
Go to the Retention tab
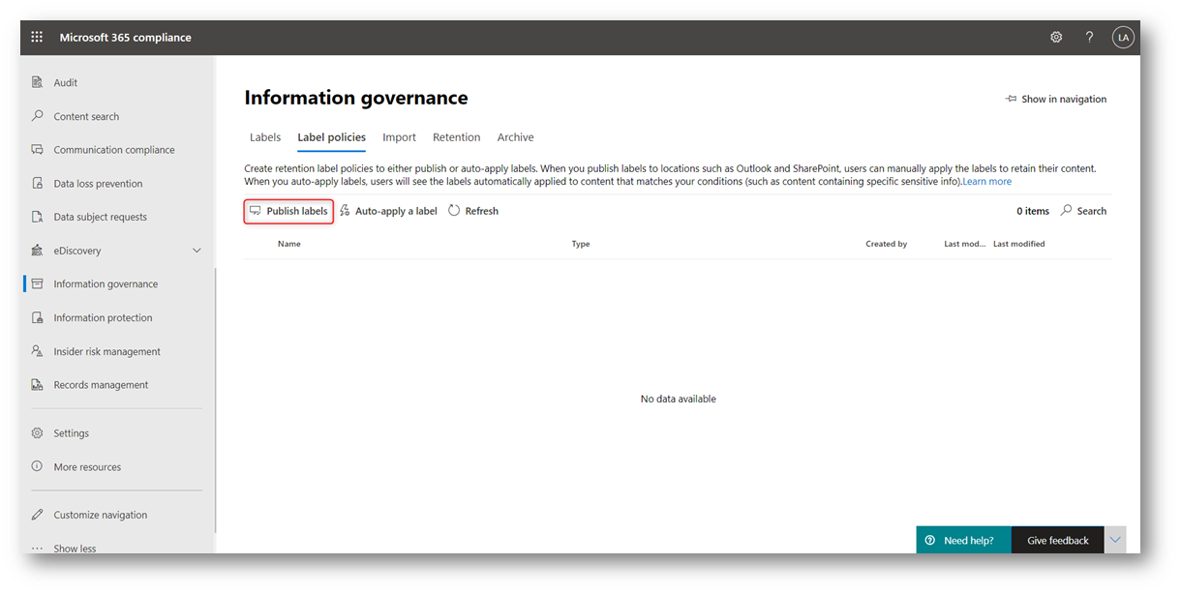(457, 137)
